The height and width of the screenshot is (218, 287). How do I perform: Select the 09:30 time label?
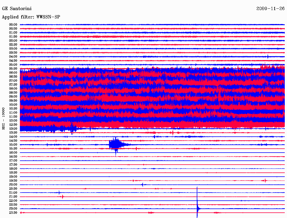[x=13, y=101]
